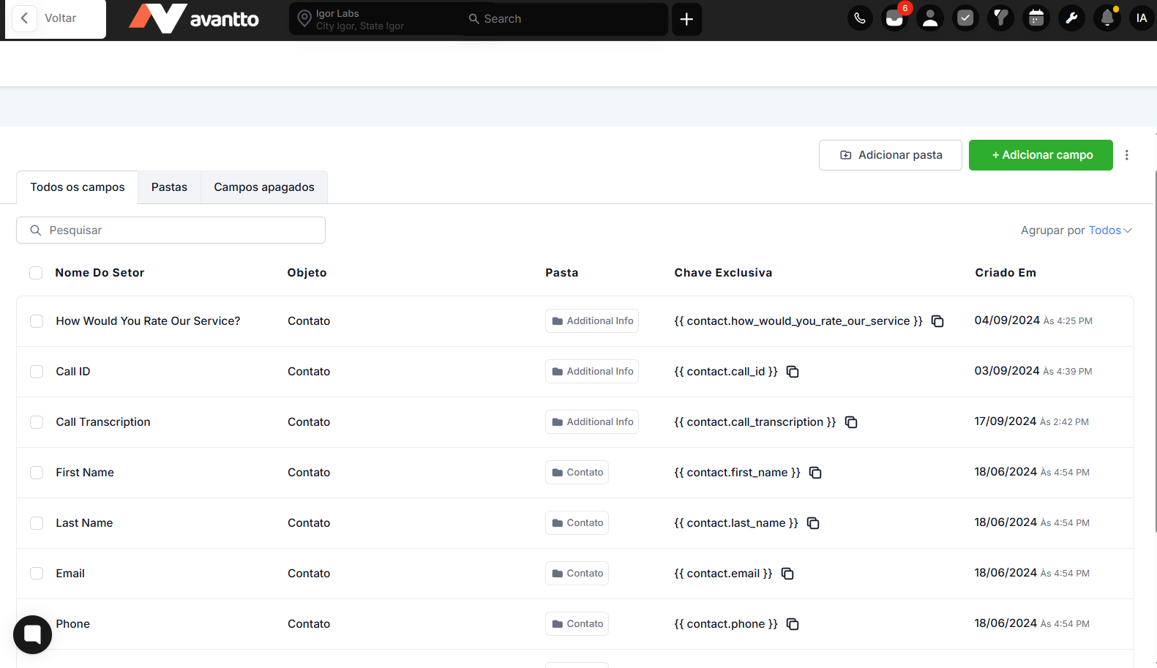Viewport: 1157px width, 668px height.
Task: Click the Voltar back button
Action: 56,18
